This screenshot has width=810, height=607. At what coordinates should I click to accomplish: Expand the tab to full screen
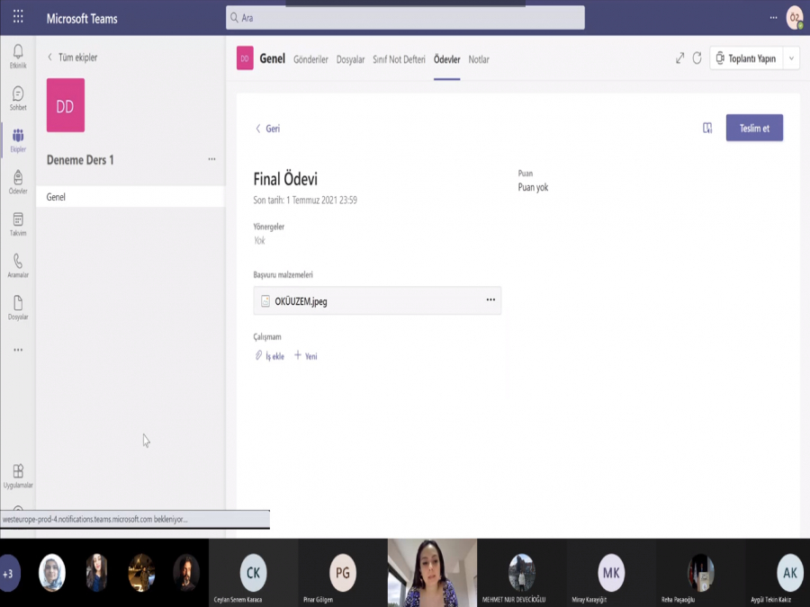[679, 58]
